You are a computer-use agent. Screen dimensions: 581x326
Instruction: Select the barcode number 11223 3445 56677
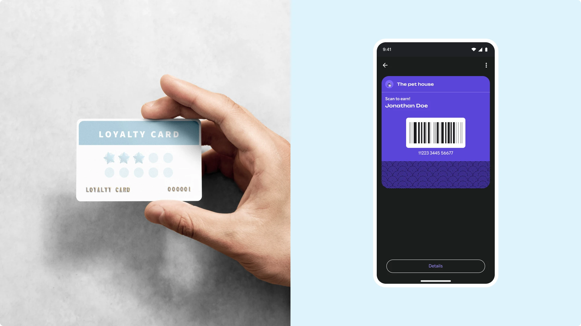coord(435,152)
